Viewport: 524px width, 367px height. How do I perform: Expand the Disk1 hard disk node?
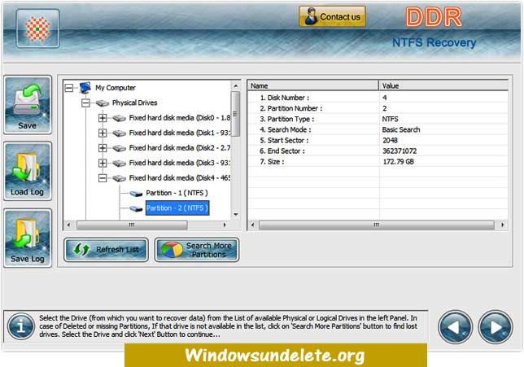pyautogui.click(x=103, y=133)
